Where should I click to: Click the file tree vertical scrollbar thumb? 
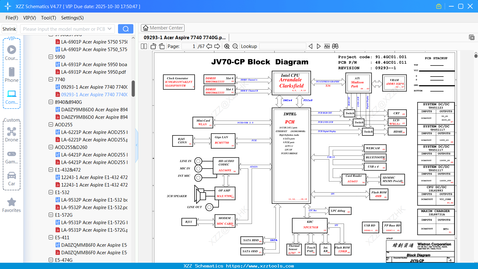coord(133,89)
